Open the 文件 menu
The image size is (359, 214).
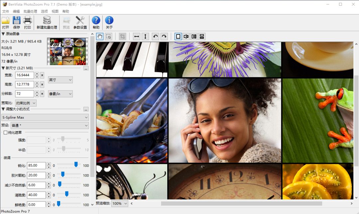point(6,11)
